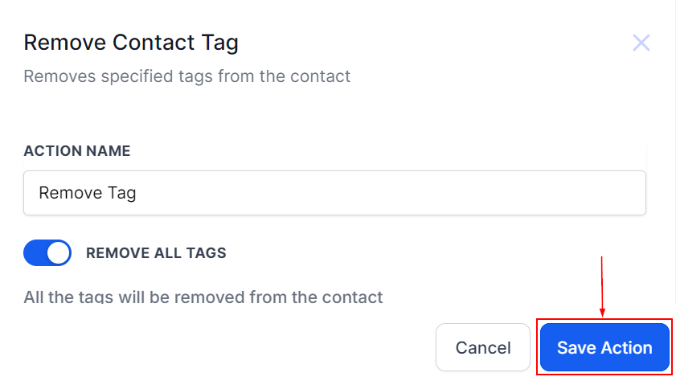Click the REMOVE ALL TAGS label
676x385 pixels.
point(156,253)
